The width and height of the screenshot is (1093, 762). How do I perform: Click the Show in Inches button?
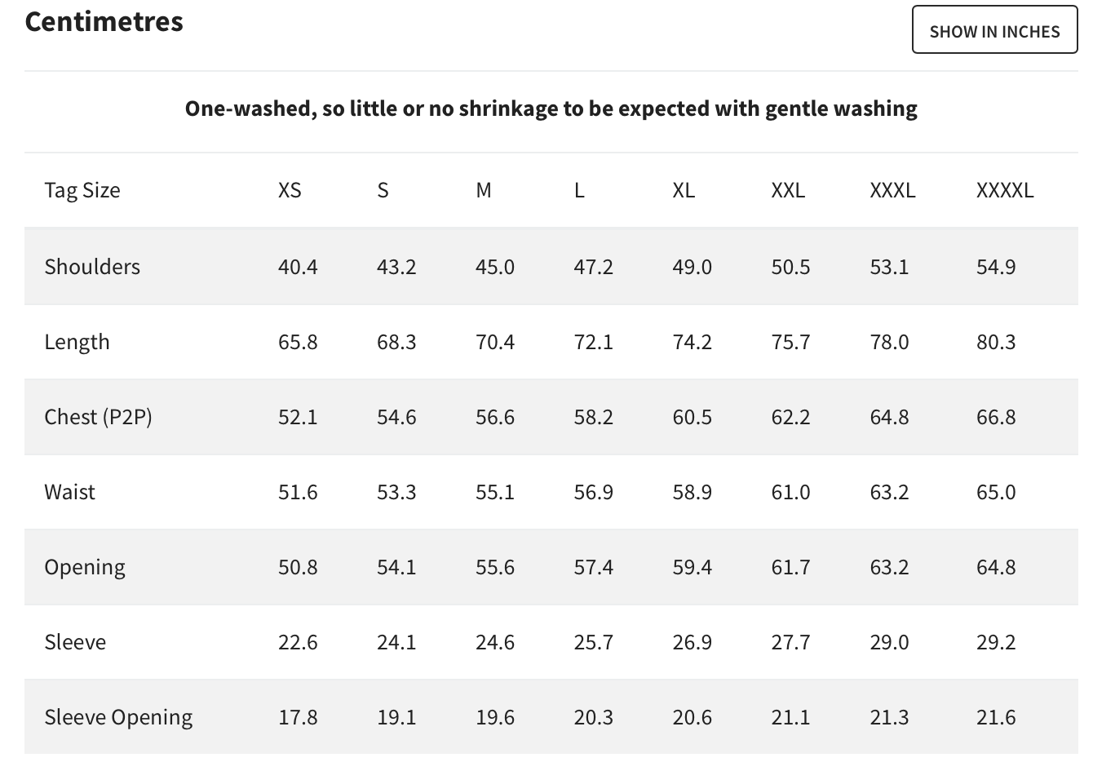(994, 30)
